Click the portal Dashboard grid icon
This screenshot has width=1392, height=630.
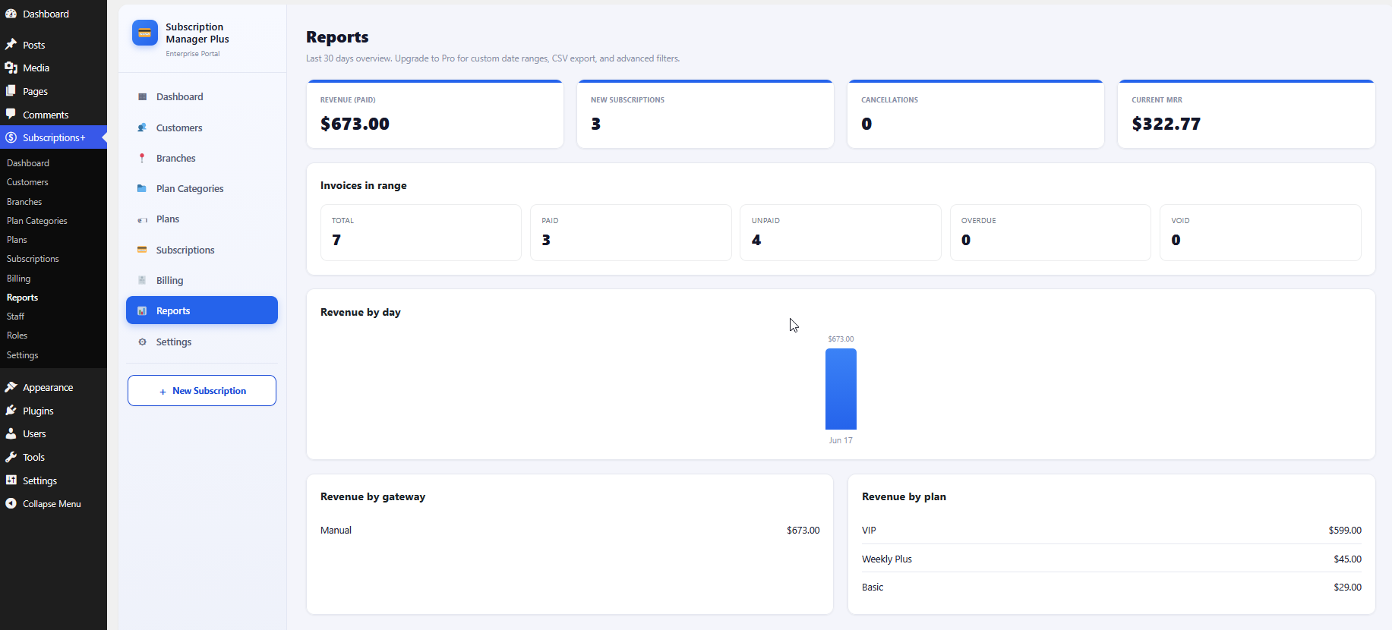pyautogui.click(x=142, y=97)
